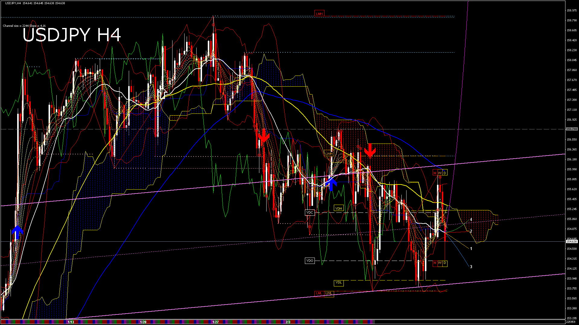Click the grey price tag 156.744

tap(572, 129)
